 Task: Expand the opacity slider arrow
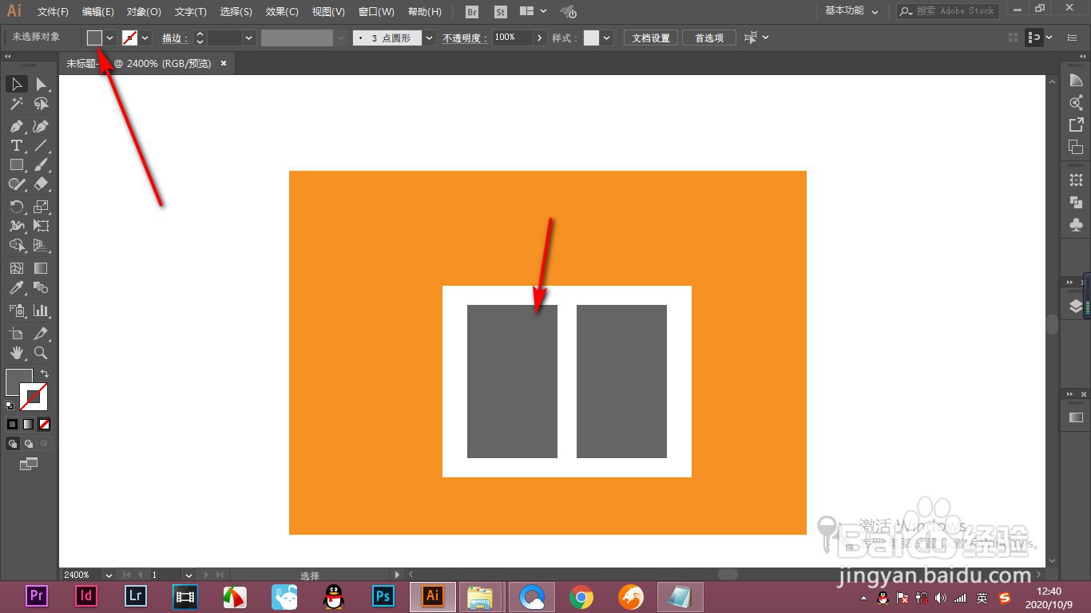[540, 38]
